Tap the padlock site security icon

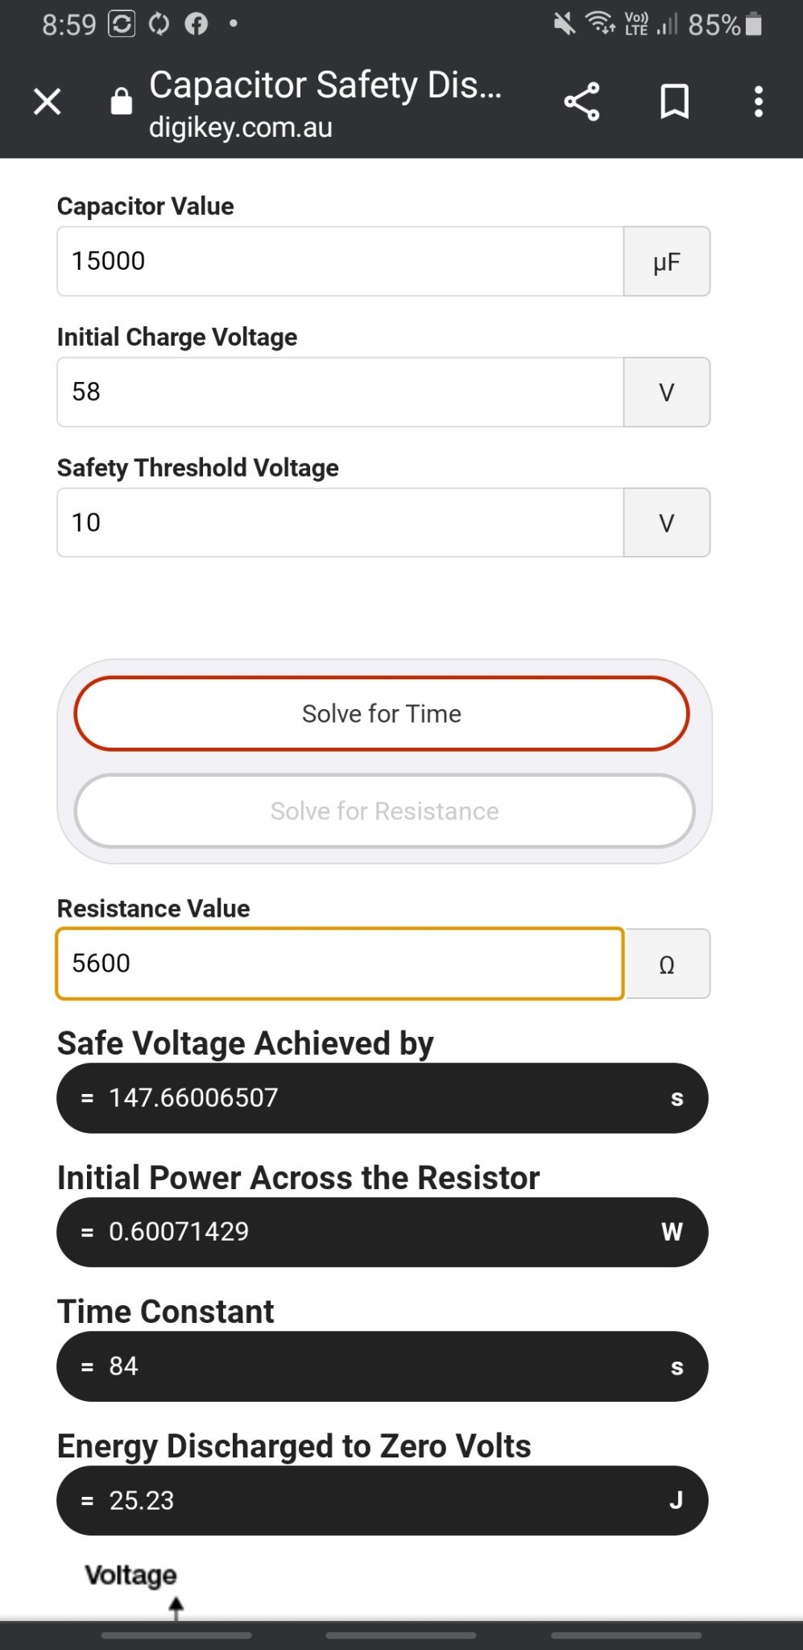(122, 102)
